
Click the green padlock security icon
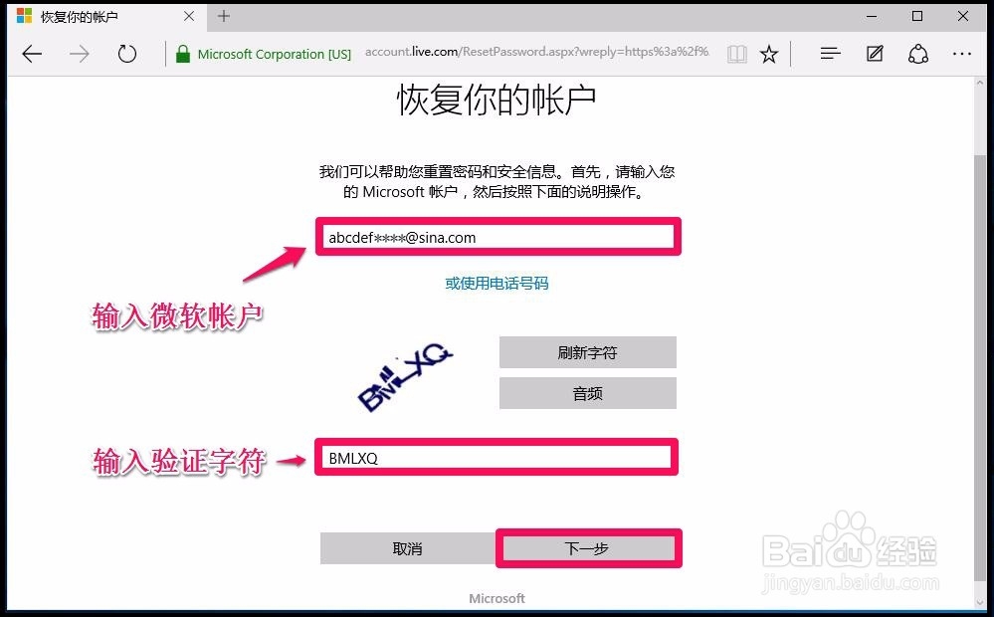click(182, 54)
